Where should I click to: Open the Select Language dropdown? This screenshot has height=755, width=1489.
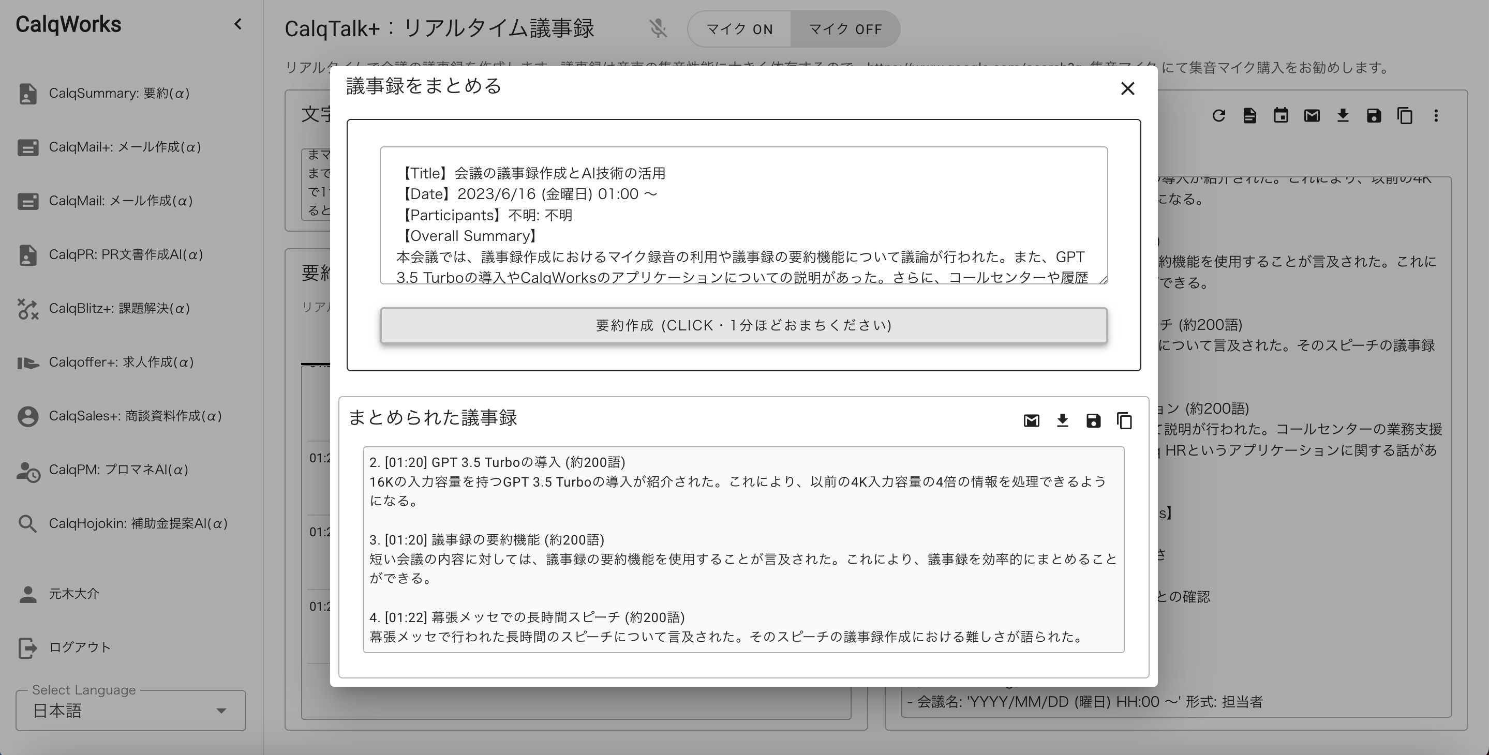[x=130, y=711]
